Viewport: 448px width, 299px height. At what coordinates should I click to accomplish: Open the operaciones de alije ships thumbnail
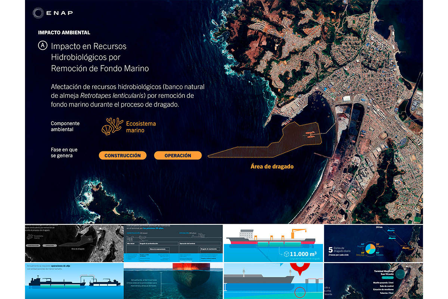click(74, 281)
